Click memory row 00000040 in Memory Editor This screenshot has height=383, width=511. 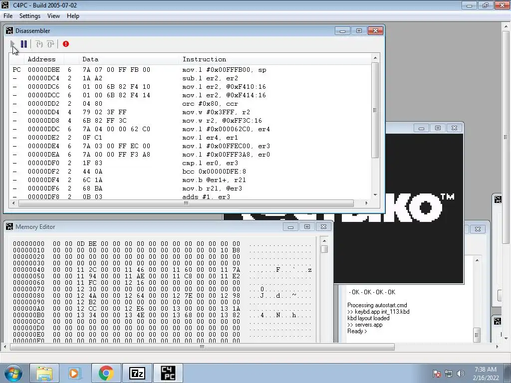pyautogui.click(x=162, y=270)
